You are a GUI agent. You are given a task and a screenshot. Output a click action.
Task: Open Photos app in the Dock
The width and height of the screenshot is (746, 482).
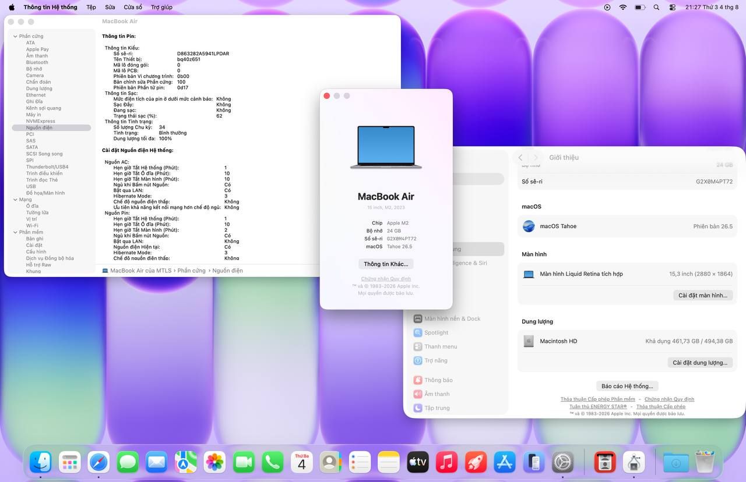click(215, 462)
